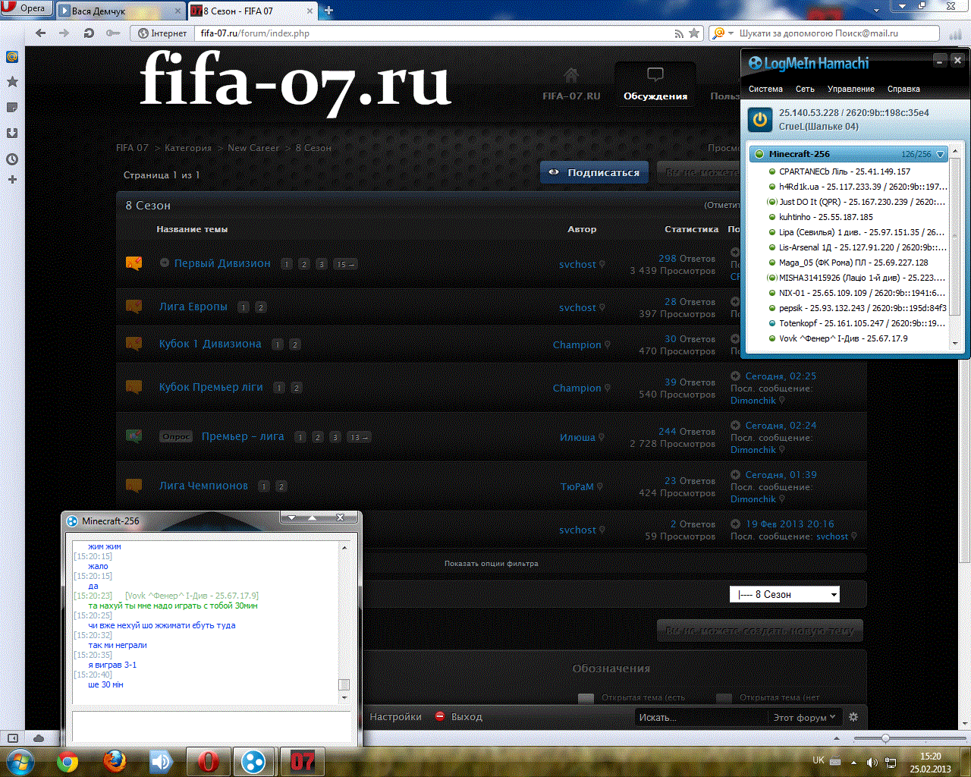Open the History clock panel in sidebar
971x777 pixels.
[x=12, y=159]
